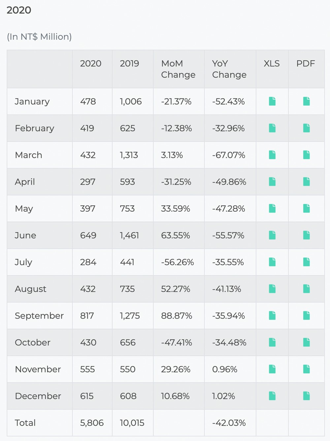Viewport: 330px width, 441px height.
Task: Download the August XLS file
Action: [272, 289]
